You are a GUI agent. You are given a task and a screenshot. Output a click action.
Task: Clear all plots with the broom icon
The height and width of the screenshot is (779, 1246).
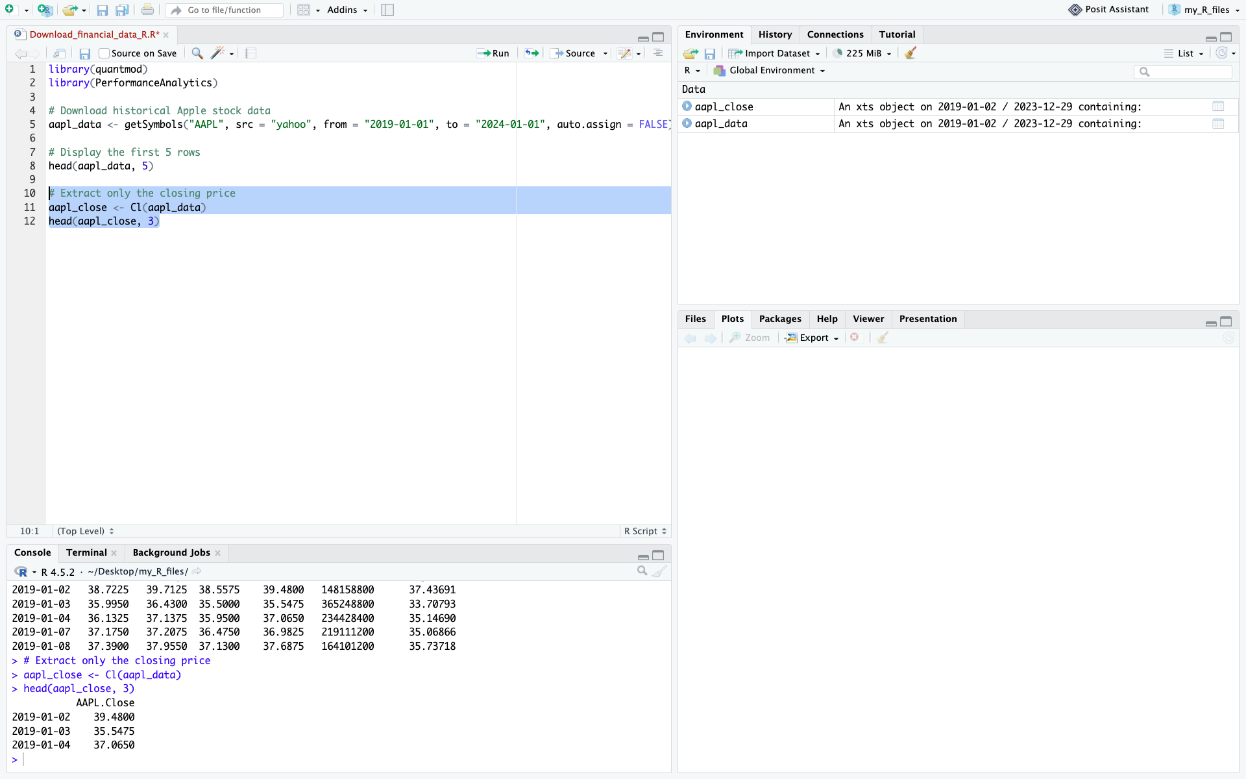(x=883, y=338)
